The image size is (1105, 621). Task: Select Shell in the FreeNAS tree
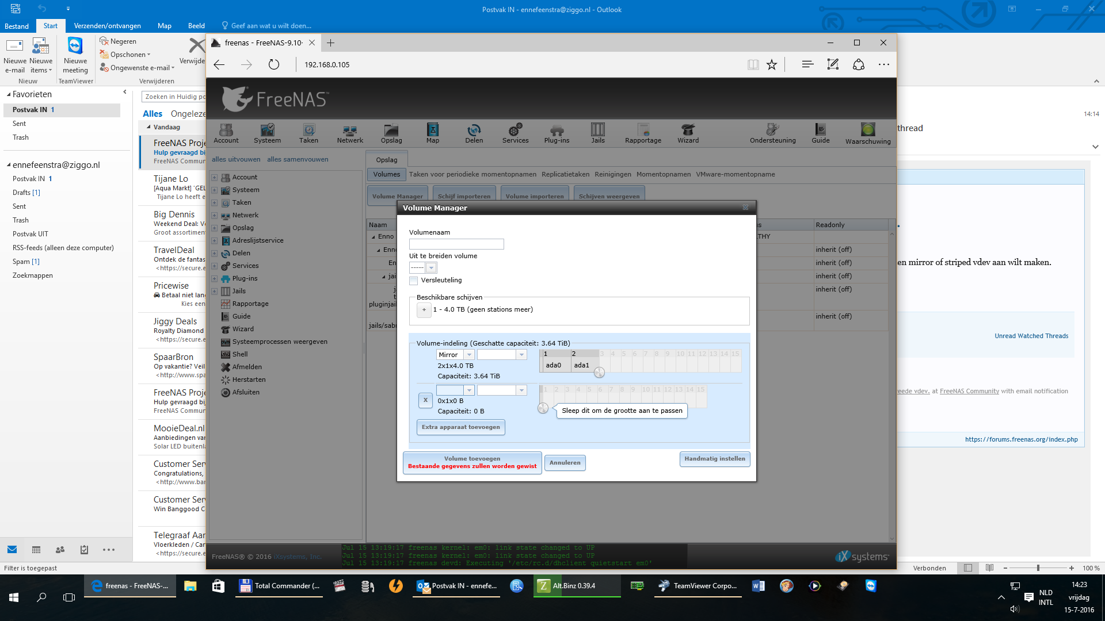pos(240,354)
